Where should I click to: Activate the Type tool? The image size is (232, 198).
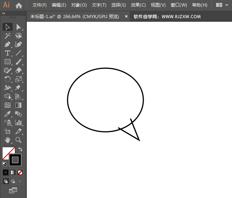8,53
